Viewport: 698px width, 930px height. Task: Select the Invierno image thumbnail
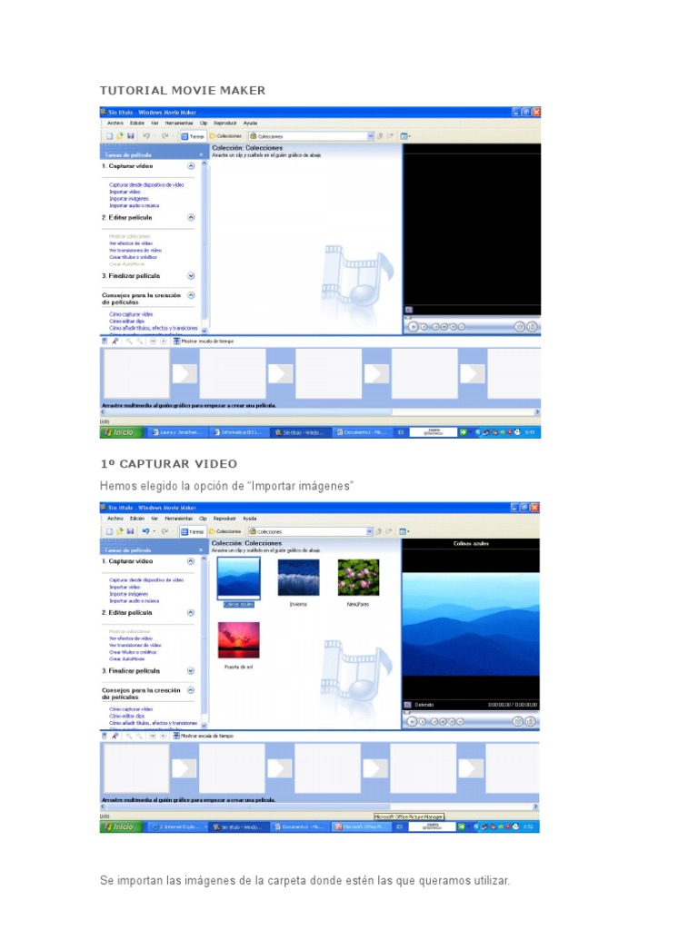pyautogui.click(x=298, y=577)
